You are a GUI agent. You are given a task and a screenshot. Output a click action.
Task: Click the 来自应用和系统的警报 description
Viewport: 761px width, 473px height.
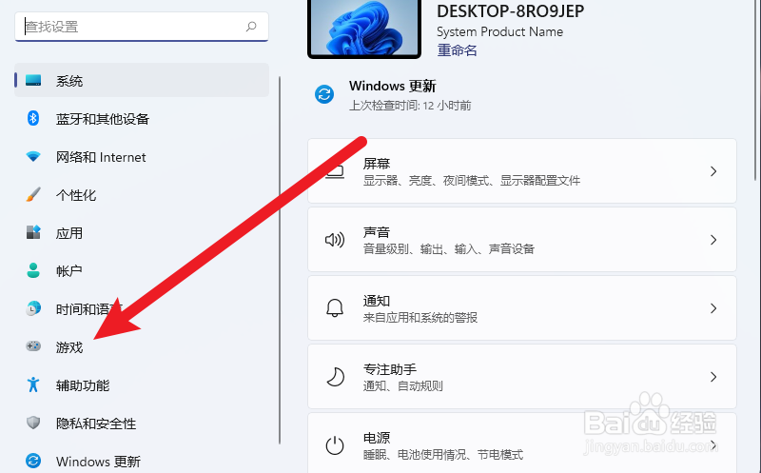[420, 318]
